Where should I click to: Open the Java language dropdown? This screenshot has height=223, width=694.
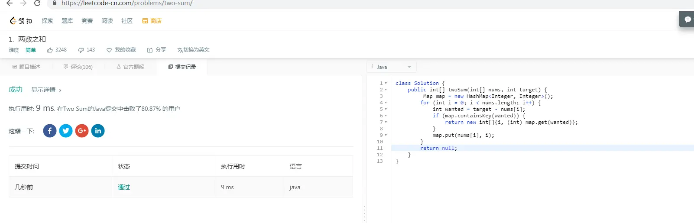(392, 67)
